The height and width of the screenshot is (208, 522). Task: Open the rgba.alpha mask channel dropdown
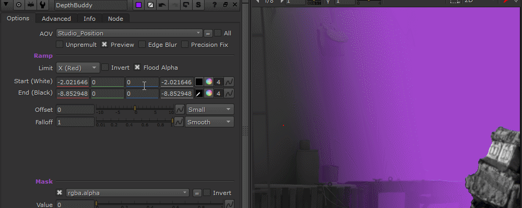click(127, 193)
